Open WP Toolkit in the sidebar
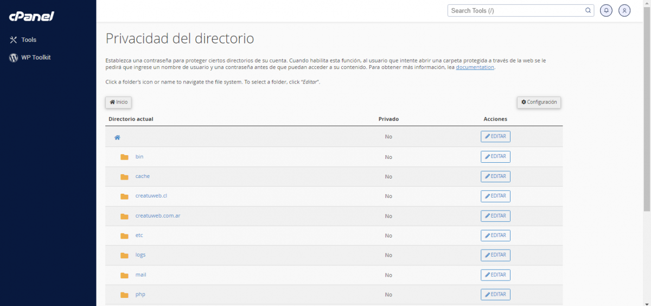The width and height of the screenshot is (651, 306). click(x=36, y=58)
